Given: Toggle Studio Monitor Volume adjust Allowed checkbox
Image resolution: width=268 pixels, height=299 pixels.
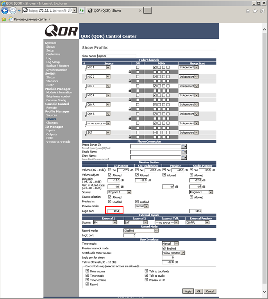Looking at the screenshot, I should 191,175.
